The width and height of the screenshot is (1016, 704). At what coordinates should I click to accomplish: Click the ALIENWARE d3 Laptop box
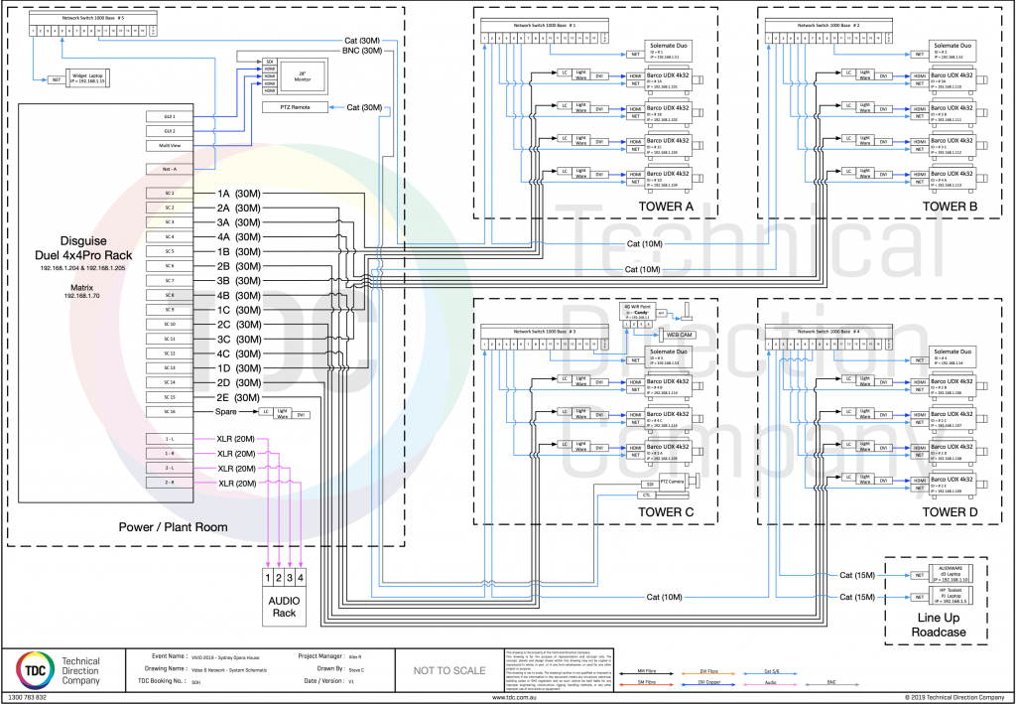pos(951,574)
